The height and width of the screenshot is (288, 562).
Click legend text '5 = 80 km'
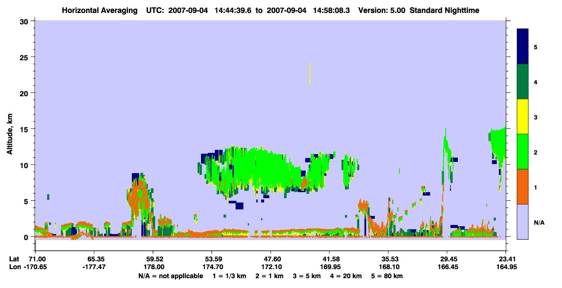(387, 276)
